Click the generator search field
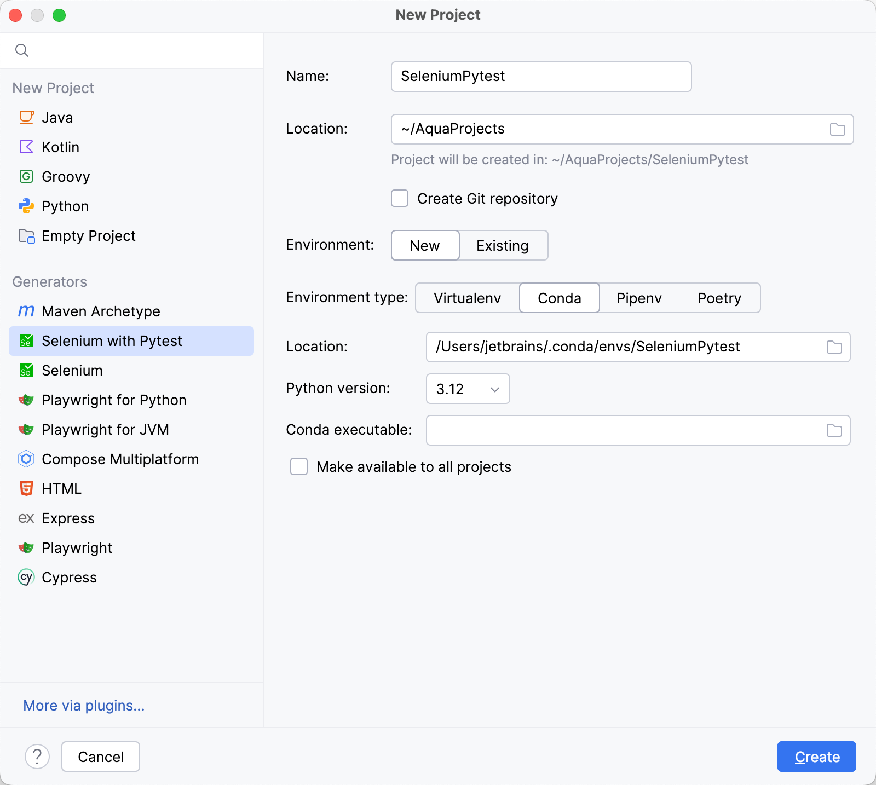 coord(131,50)
